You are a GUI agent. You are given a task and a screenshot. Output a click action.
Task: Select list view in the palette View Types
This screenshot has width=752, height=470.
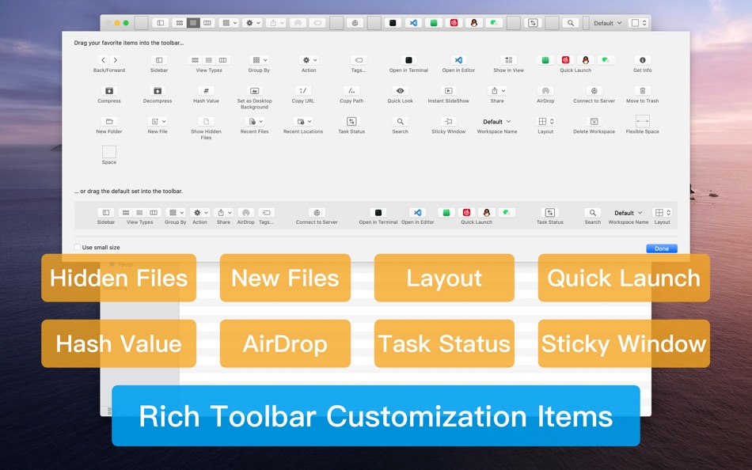tap(209, 60)
